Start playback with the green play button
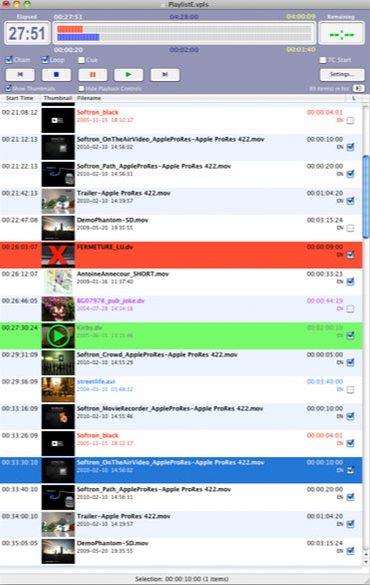Image resolution: width=370 pixels, height=585 pixels. coord(129,75)
